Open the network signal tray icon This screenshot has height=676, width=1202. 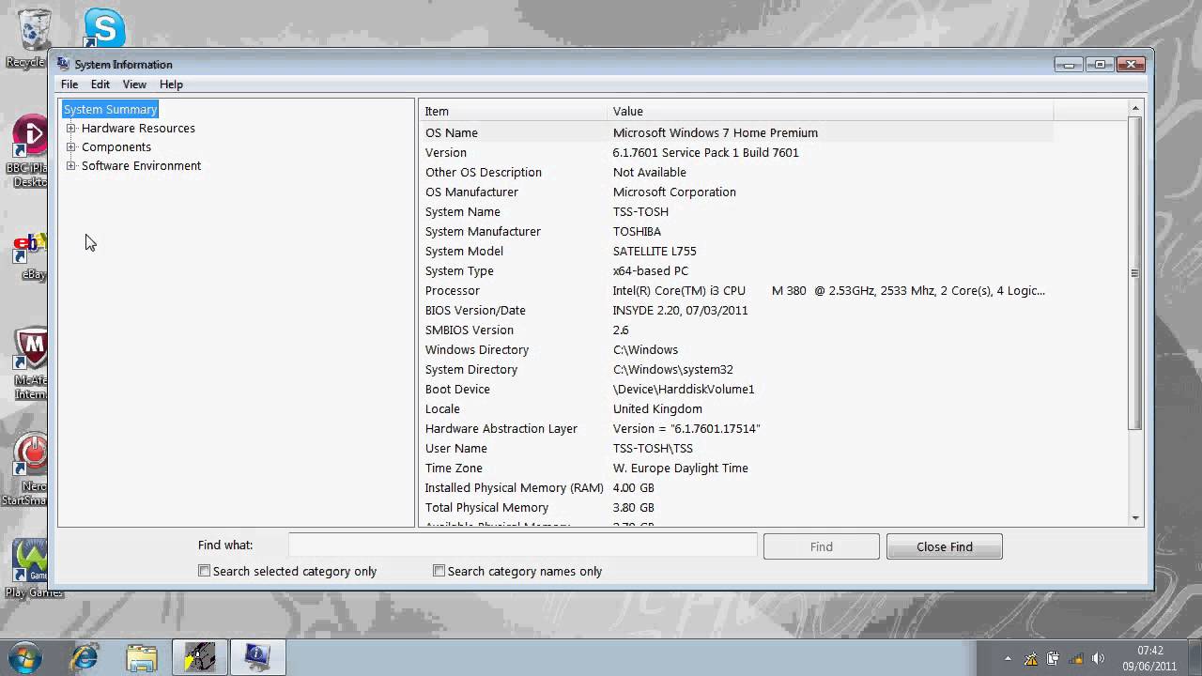[1075, 659]
